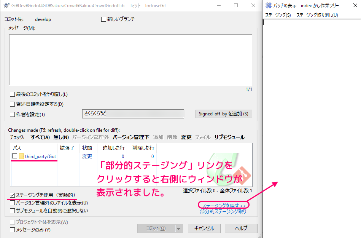Check the box for third_party/Gut file
Viewport: 361px width, 238px height.
15,156
